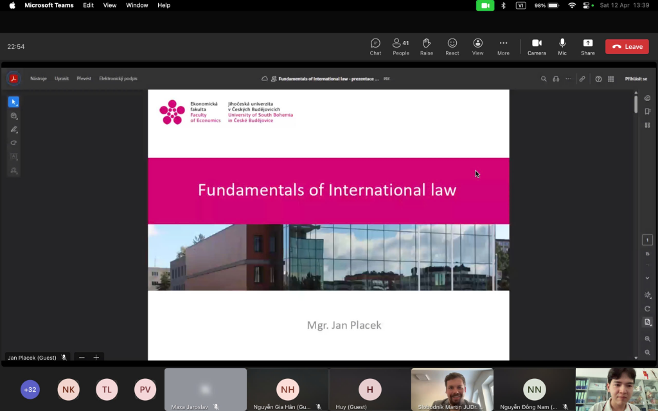658x411 pixels.
Task: Open the page display options icon
Action: pyautogui.click(x=647, y=322)
